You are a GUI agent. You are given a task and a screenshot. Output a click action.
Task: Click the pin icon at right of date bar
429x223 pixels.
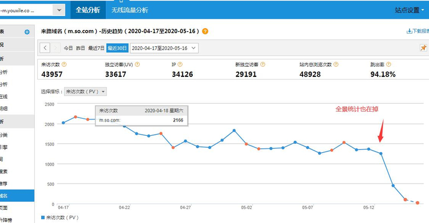423,48
